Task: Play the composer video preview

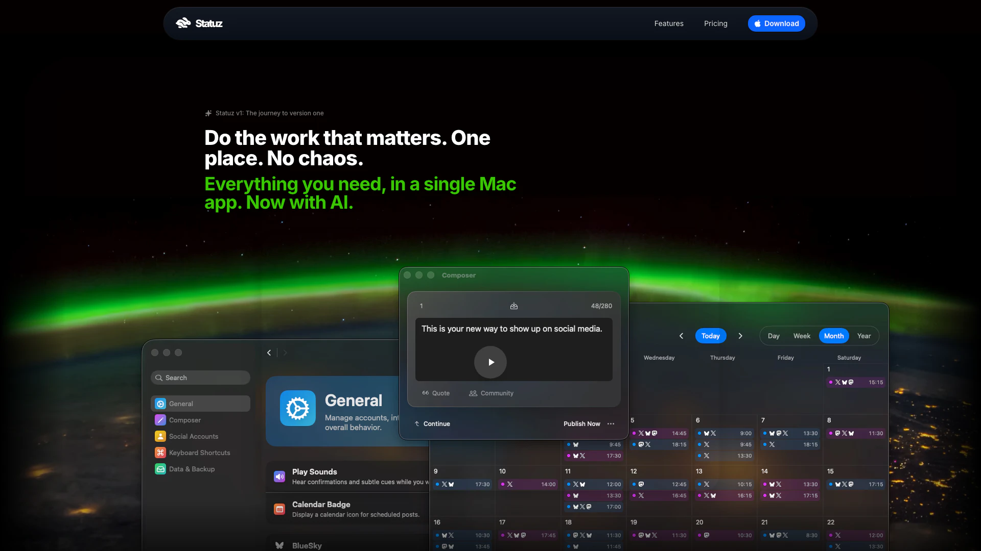Action: point(490,362)
